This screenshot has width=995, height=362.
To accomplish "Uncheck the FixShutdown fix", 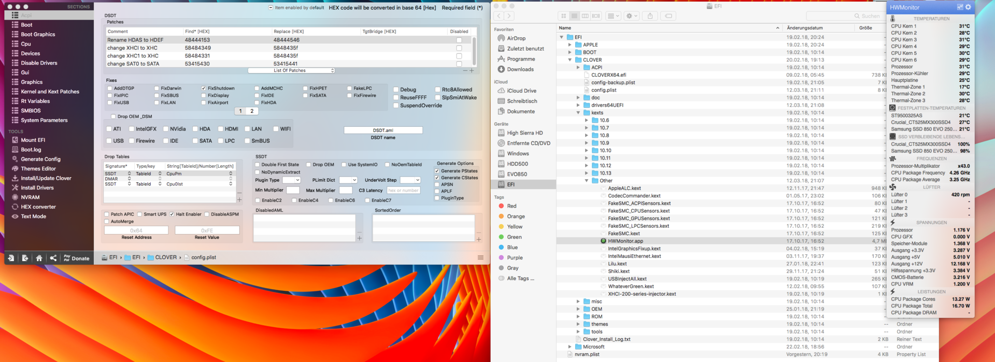I will tap(204, 89).
